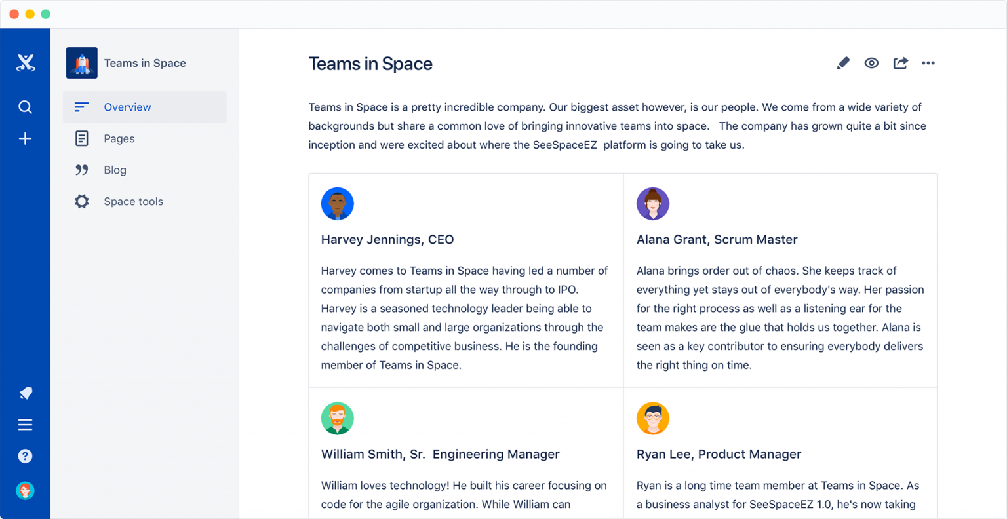Select the tag icon in the sidebar
The height and width of the screenshot is (519, 1007).
pyautogui.click(x=25, y=393)
